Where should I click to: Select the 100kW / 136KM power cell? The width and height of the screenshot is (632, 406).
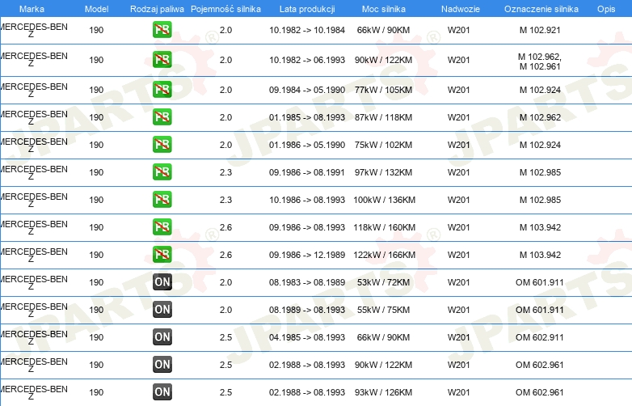tap(384, 200)
